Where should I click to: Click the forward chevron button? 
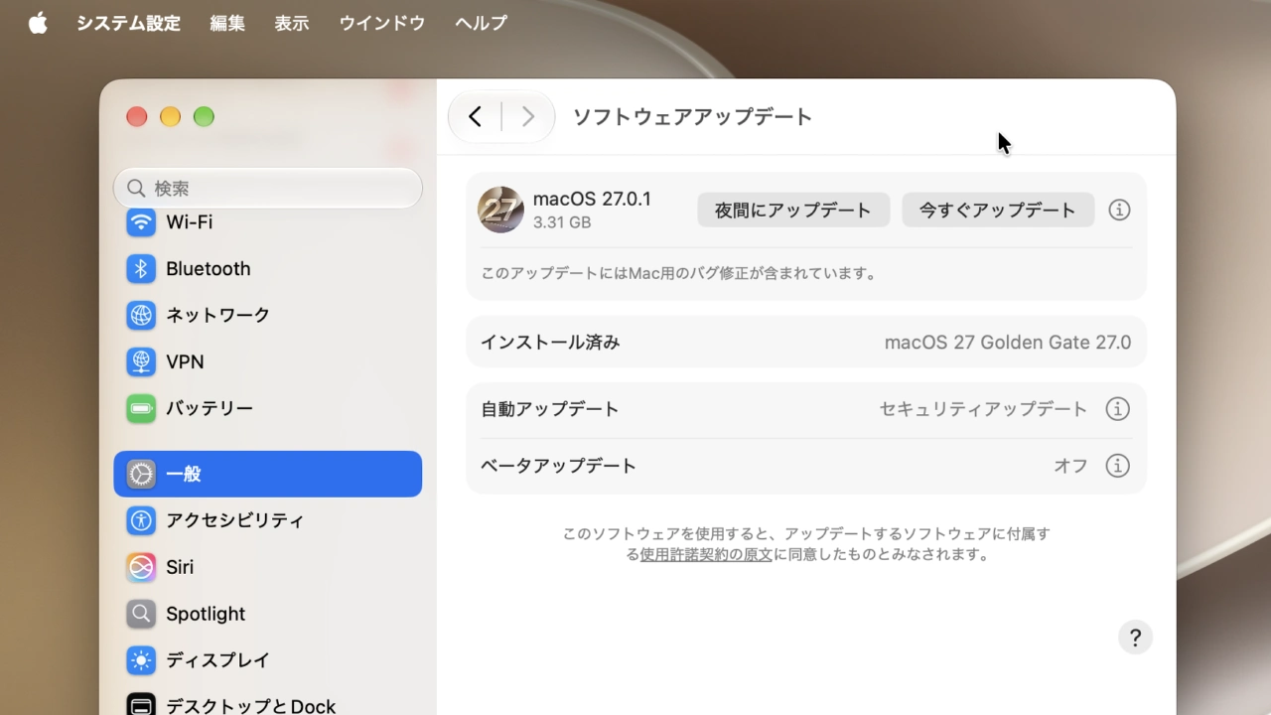tap(528, 117)
